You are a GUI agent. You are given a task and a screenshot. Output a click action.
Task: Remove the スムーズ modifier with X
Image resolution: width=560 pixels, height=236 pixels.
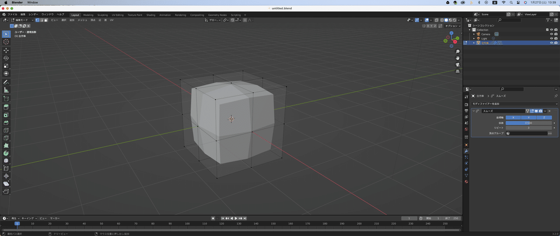[x=549, y=111]
